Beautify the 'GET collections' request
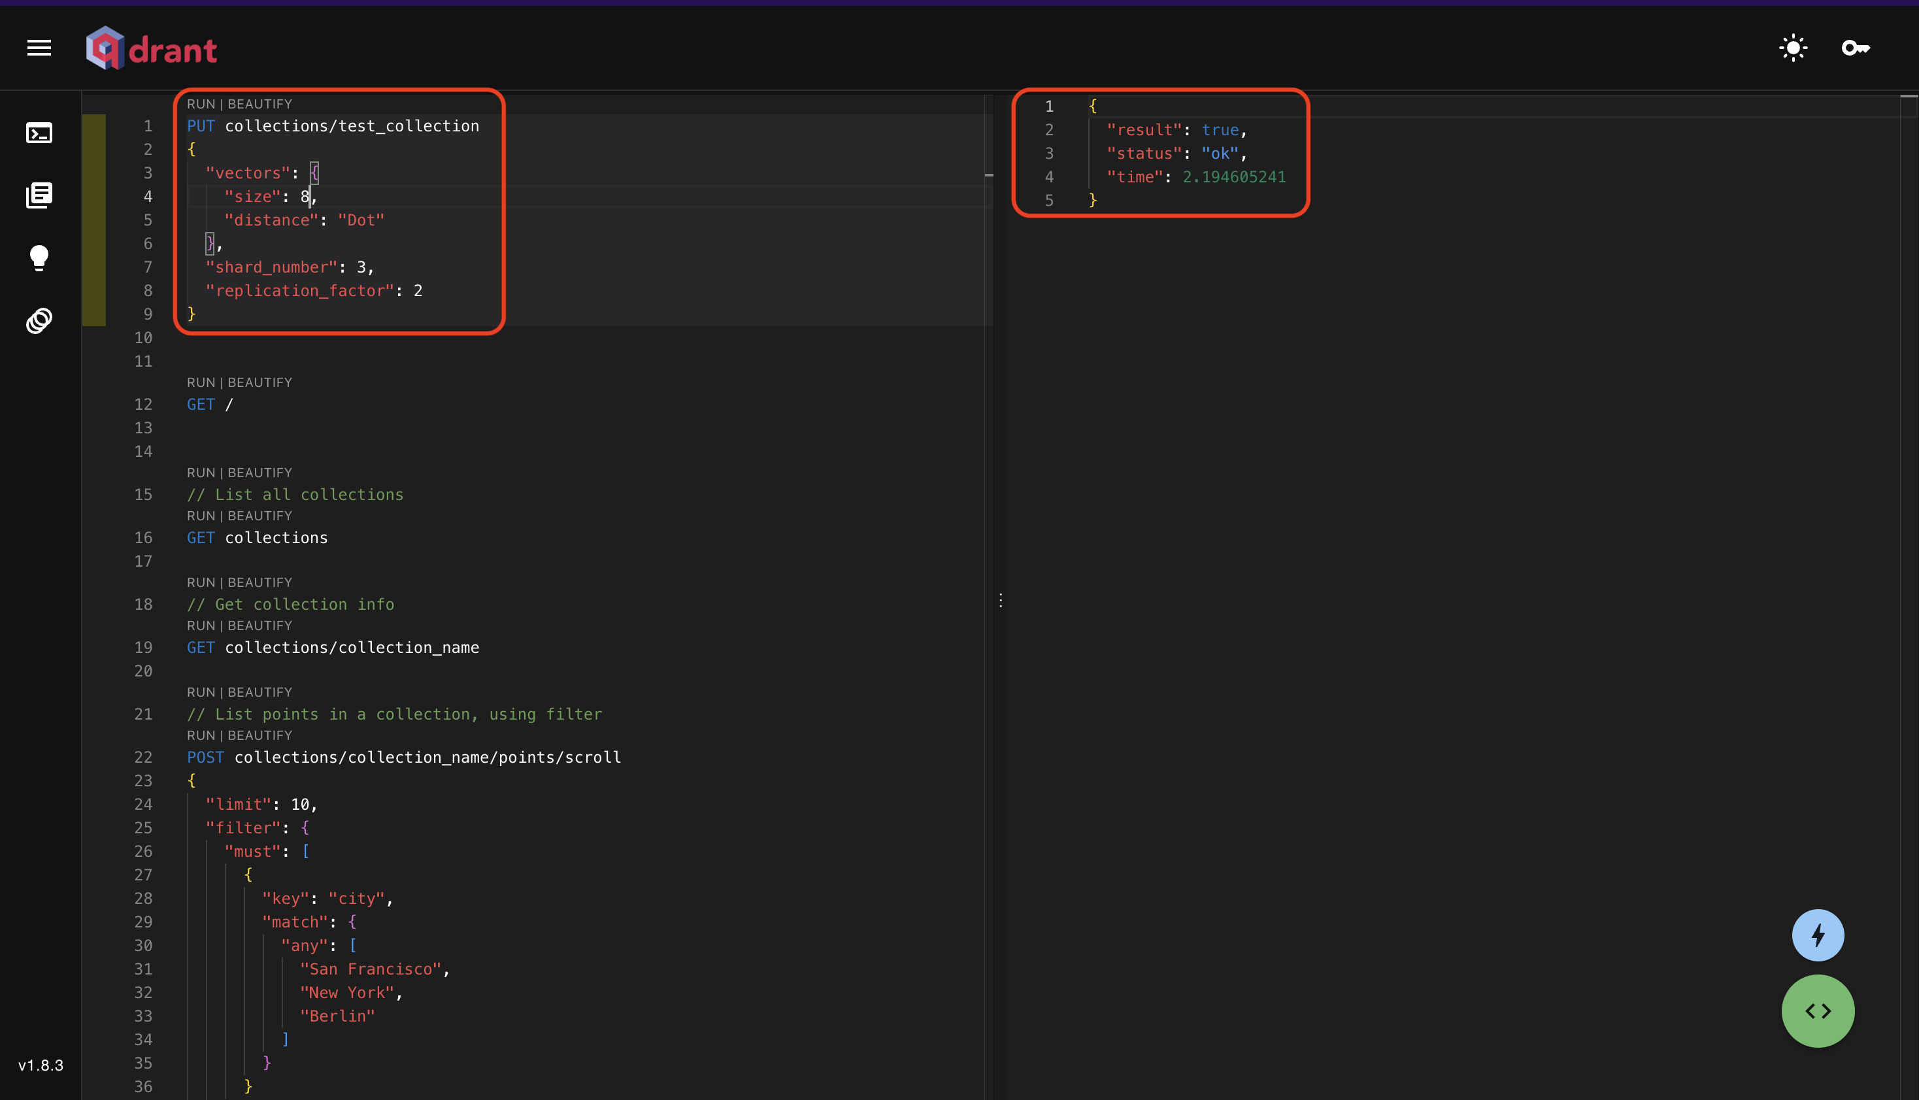1919x1100 pixels. coord(260,516)
